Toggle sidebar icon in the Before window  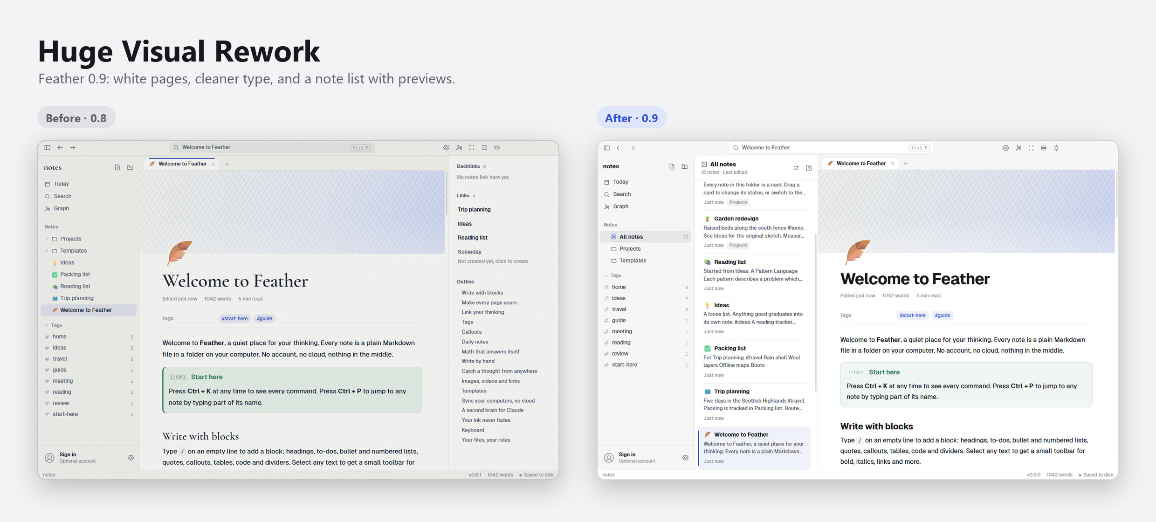[x=47, y=147]
